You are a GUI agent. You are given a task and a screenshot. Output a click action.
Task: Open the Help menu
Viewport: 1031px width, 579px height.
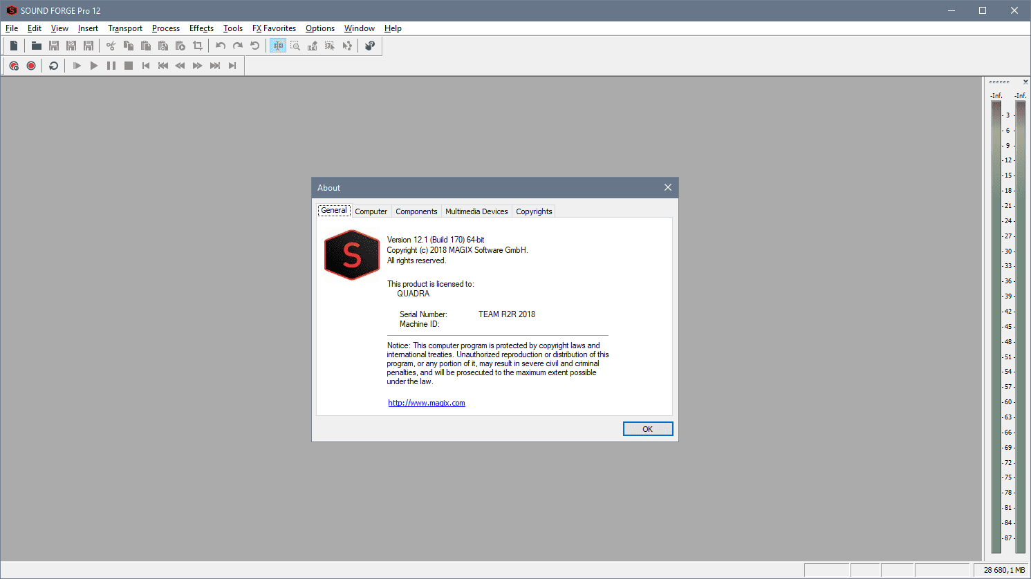click(x=393, y=28)
